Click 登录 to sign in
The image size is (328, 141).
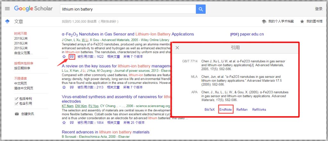[x=319, y=9]
